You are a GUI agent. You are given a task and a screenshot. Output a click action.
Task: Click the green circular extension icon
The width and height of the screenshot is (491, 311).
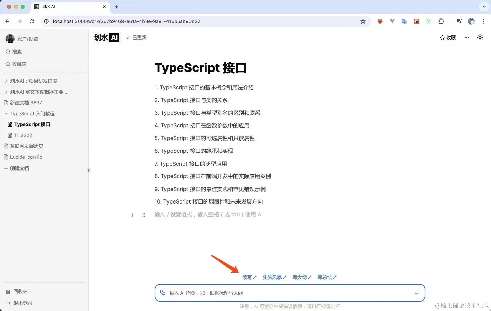pyautogui.click(x=429, y=21)
